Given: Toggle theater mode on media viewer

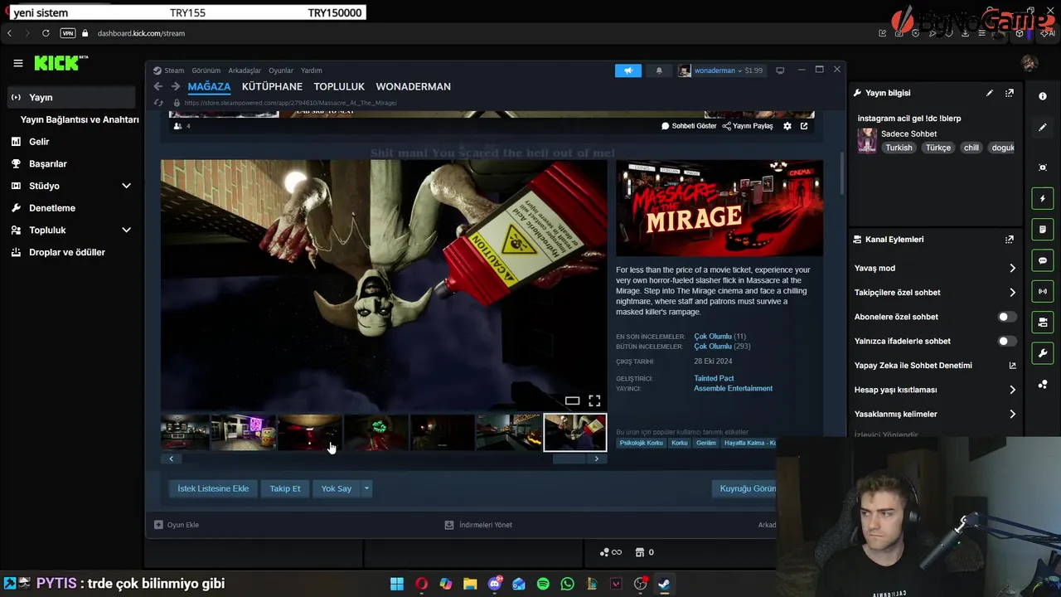Looking at the screenshot, I should pos(572,401).
